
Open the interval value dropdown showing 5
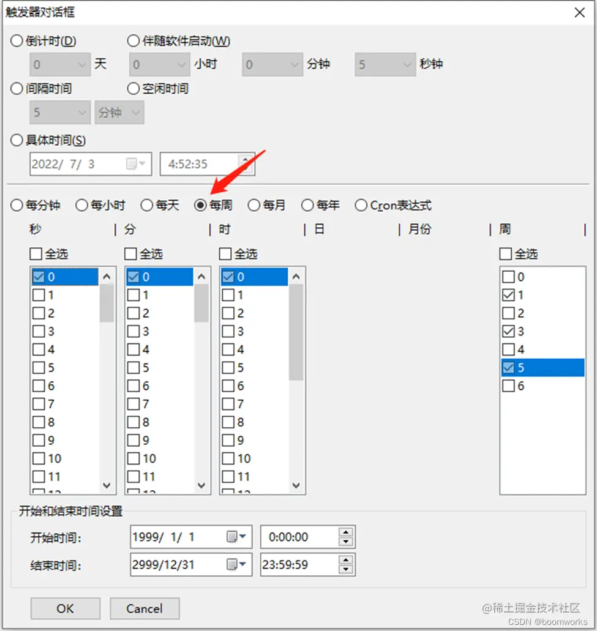coord(60,112)
